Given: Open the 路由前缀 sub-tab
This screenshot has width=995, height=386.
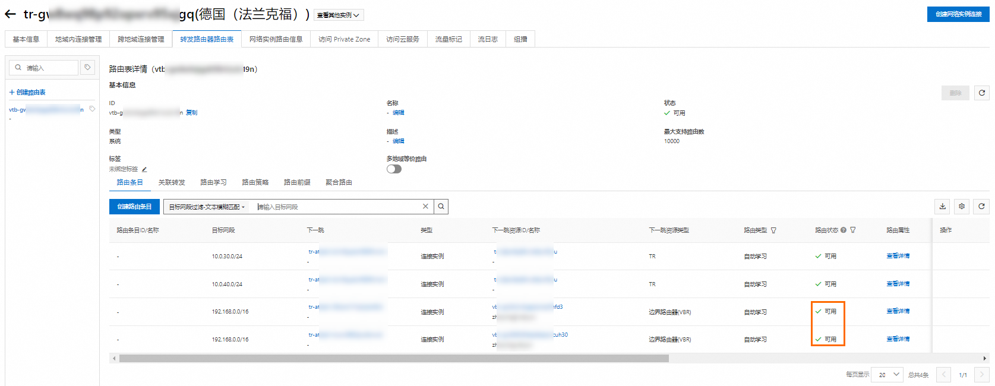Looking at the screenshot, I should click(297, 182).
